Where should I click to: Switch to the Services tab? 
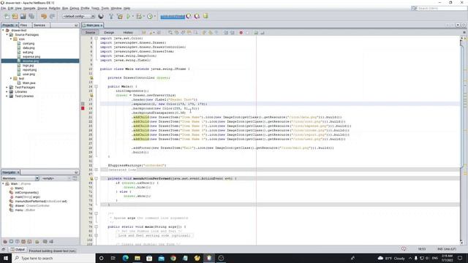(x=39, y=26)
